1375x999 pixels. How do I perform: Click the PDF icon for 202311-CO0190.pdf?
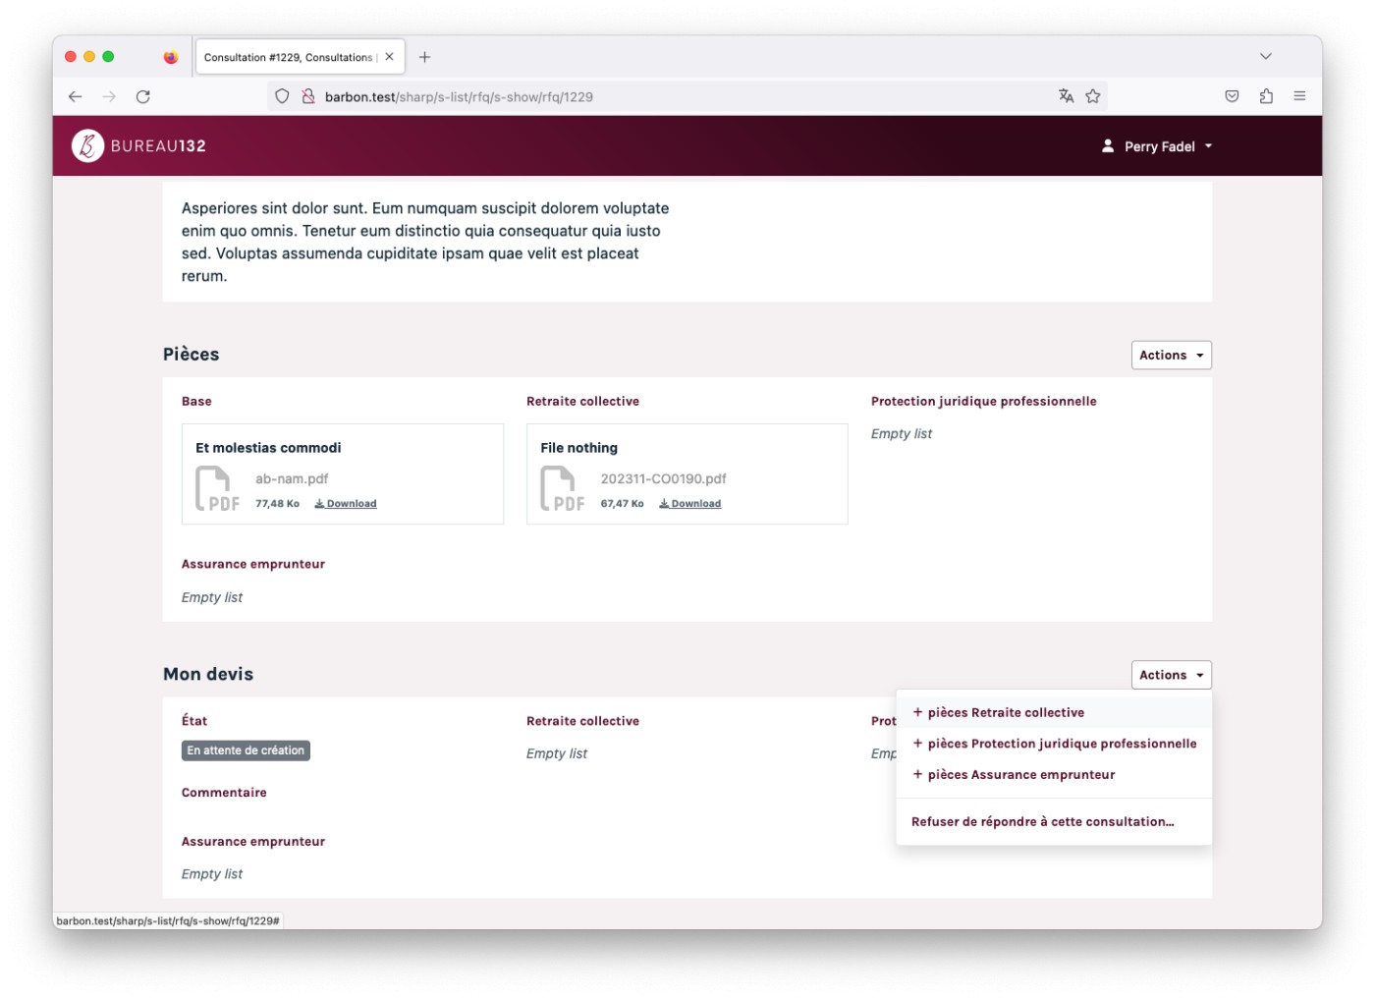click(x=562, y=489)
